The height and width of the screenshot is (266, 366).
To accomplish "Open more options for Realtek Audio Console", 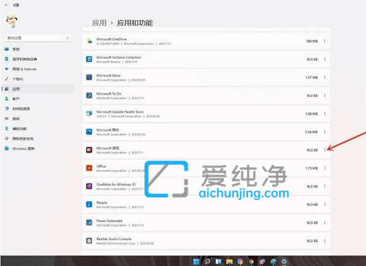I will pos(325,241).
